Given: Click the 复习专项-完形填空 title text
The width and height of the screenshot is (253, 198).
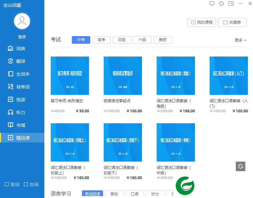Looking at the screenshot, I should pyautogui.click(x=67, y=101).
